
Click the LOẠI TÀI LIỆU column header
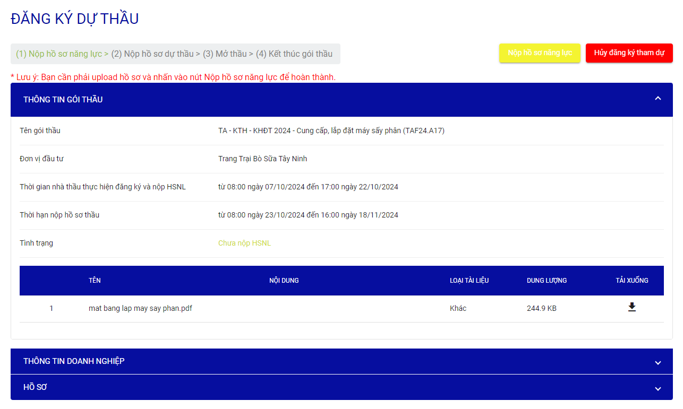point(469,281)
